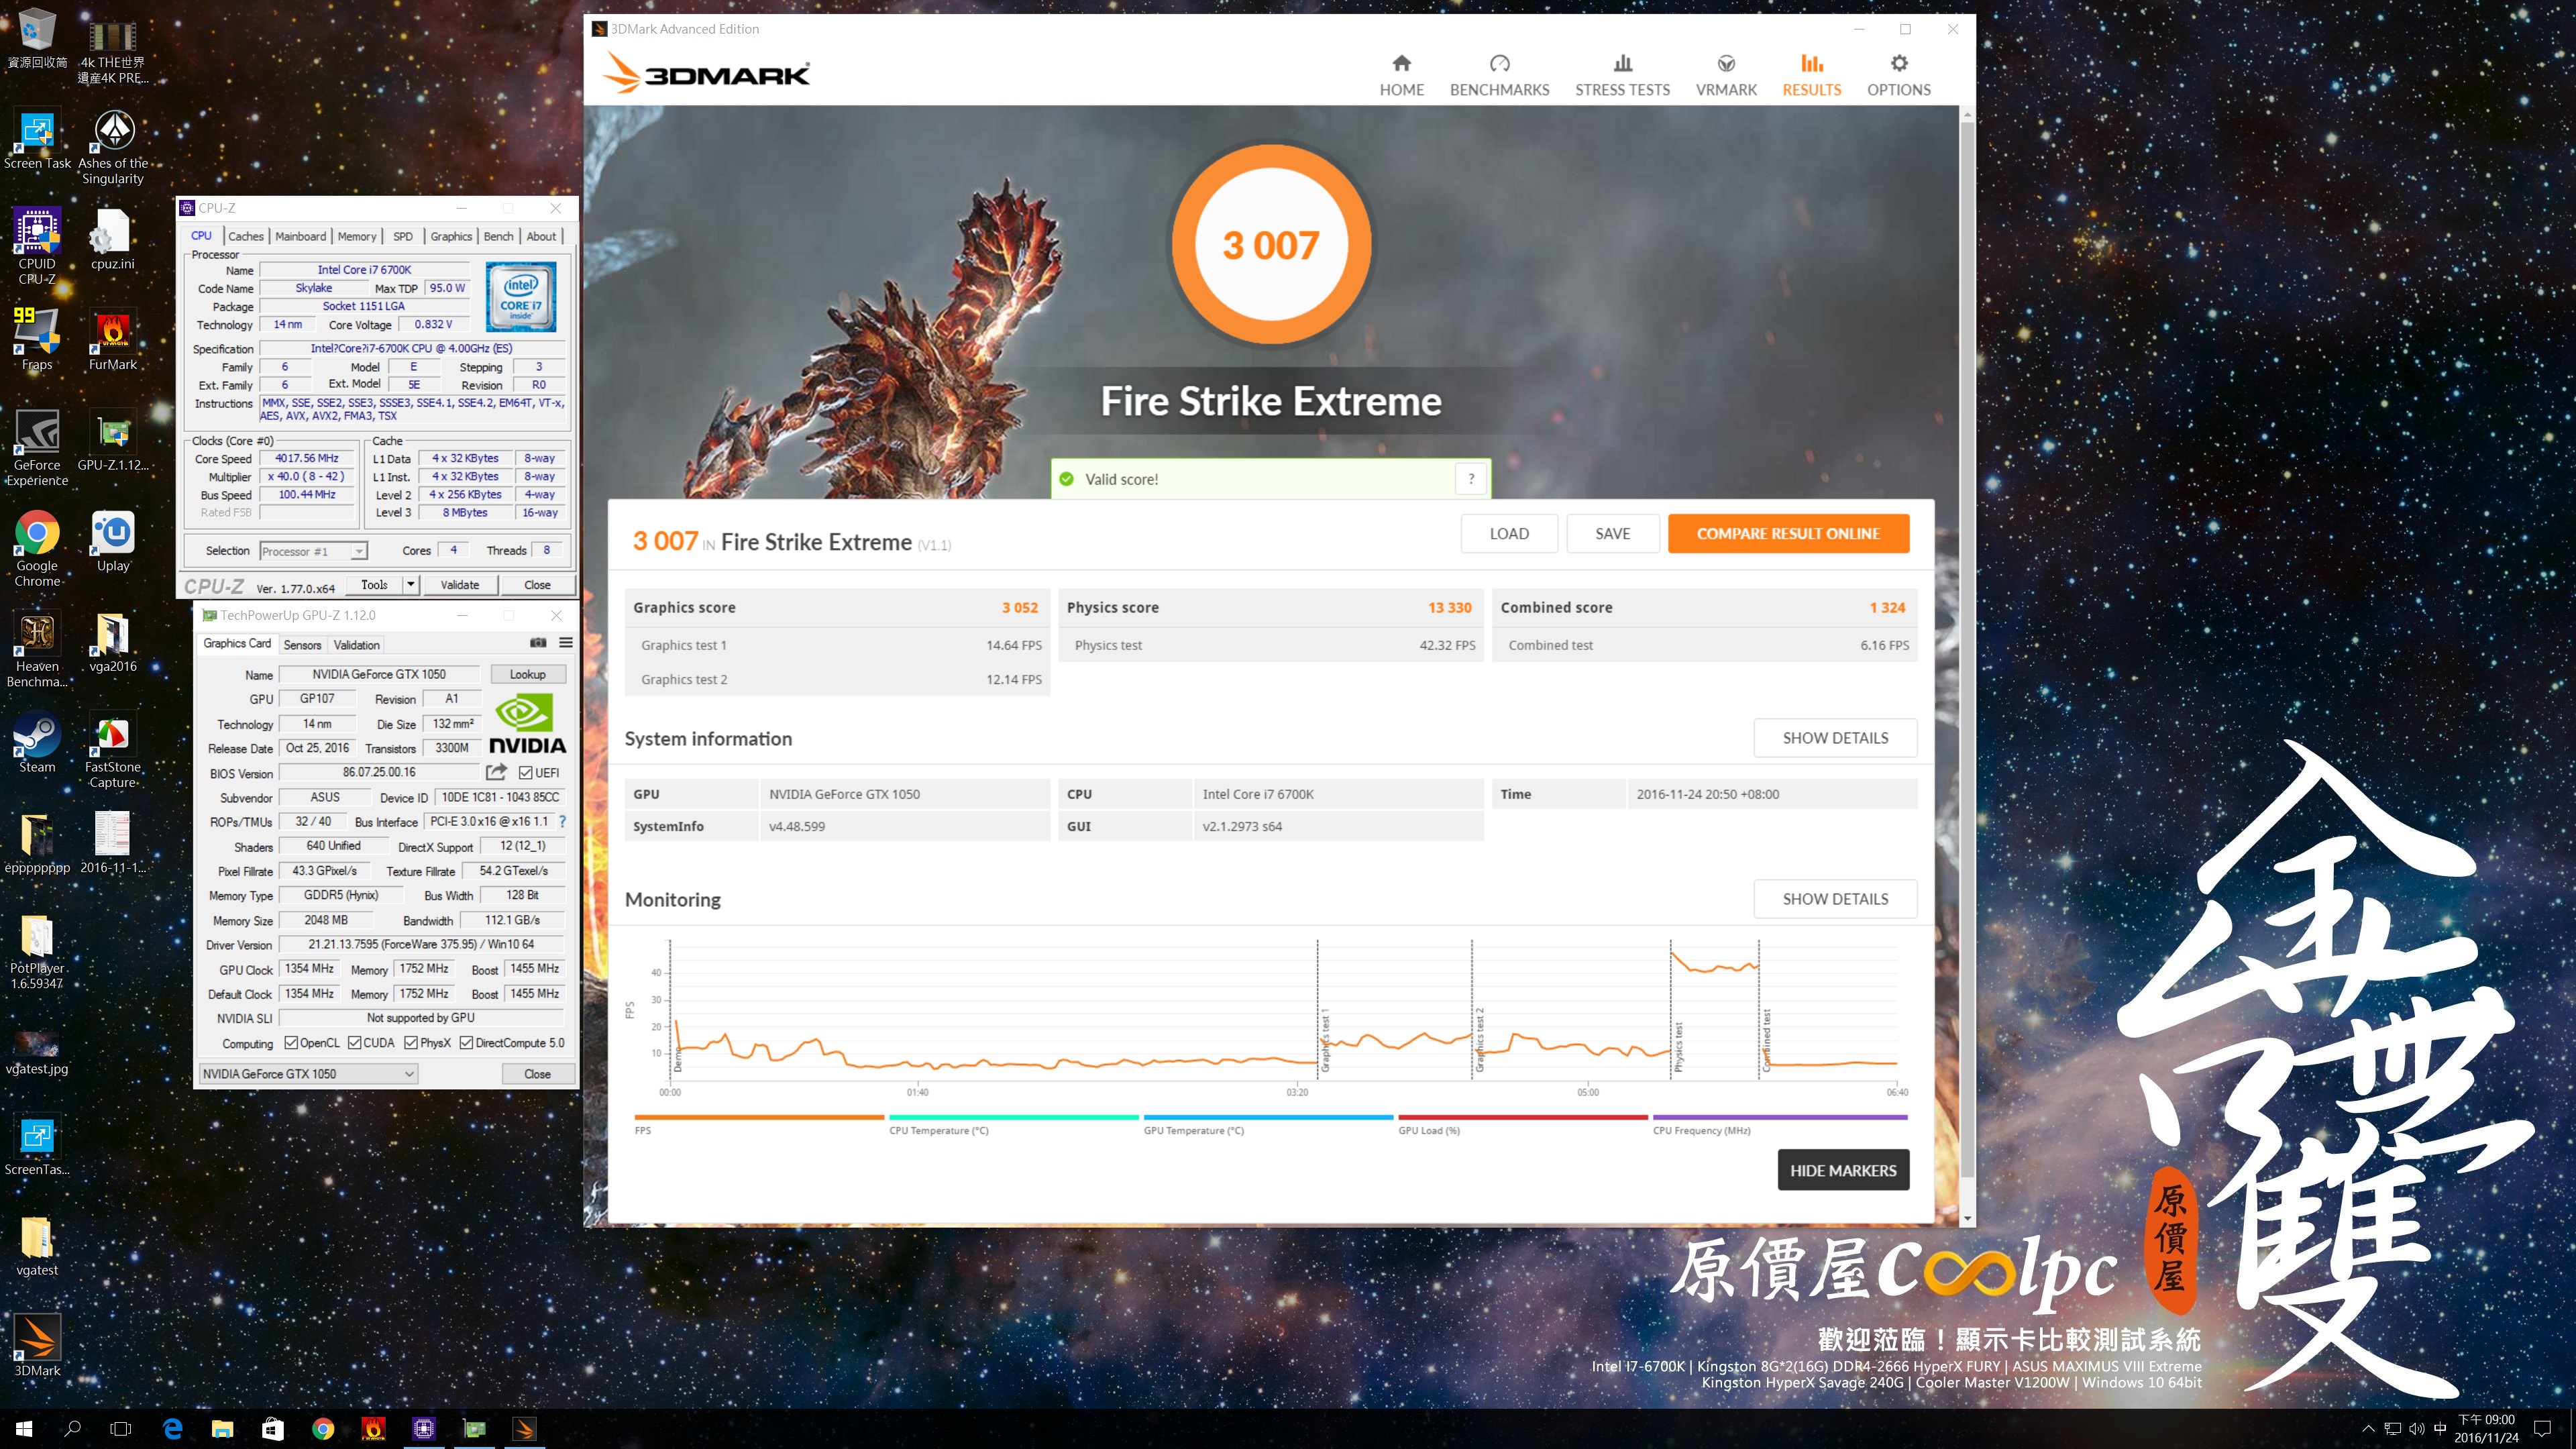The image size is (2576, 1449).
Task: Show details for Monitoring
Action: pos(1835,899)
